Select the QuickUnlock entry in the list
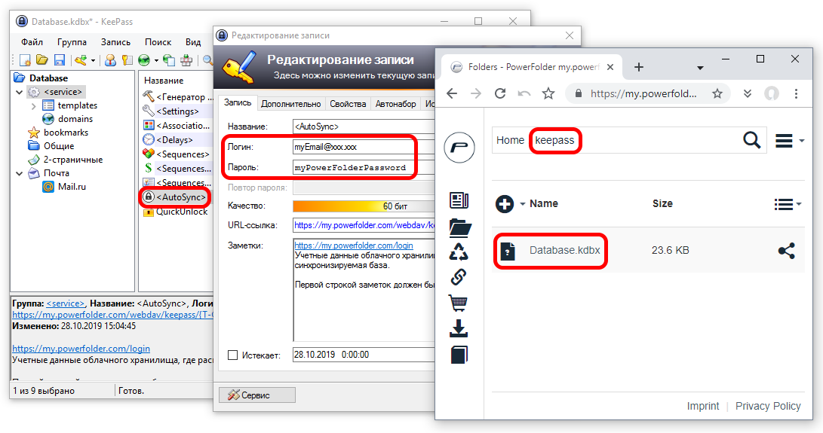The width and height of the screenshot is (823, 433). tap(182, 212)
